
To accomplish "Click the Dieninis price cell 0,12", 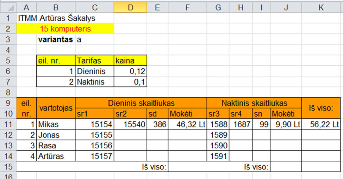I will tap(130, 71).
